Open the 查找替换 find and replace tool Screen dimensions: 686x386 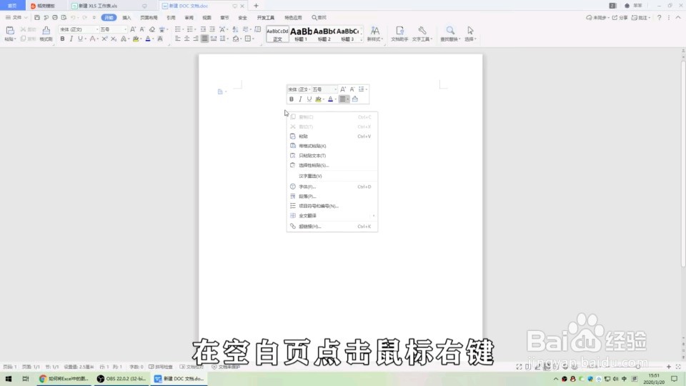point(450,34)
